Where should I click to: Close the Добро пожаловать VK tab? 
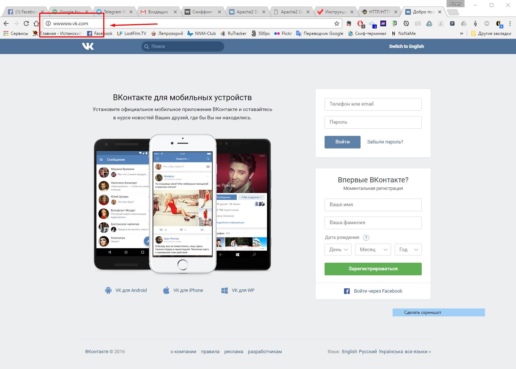pos(440,12)
